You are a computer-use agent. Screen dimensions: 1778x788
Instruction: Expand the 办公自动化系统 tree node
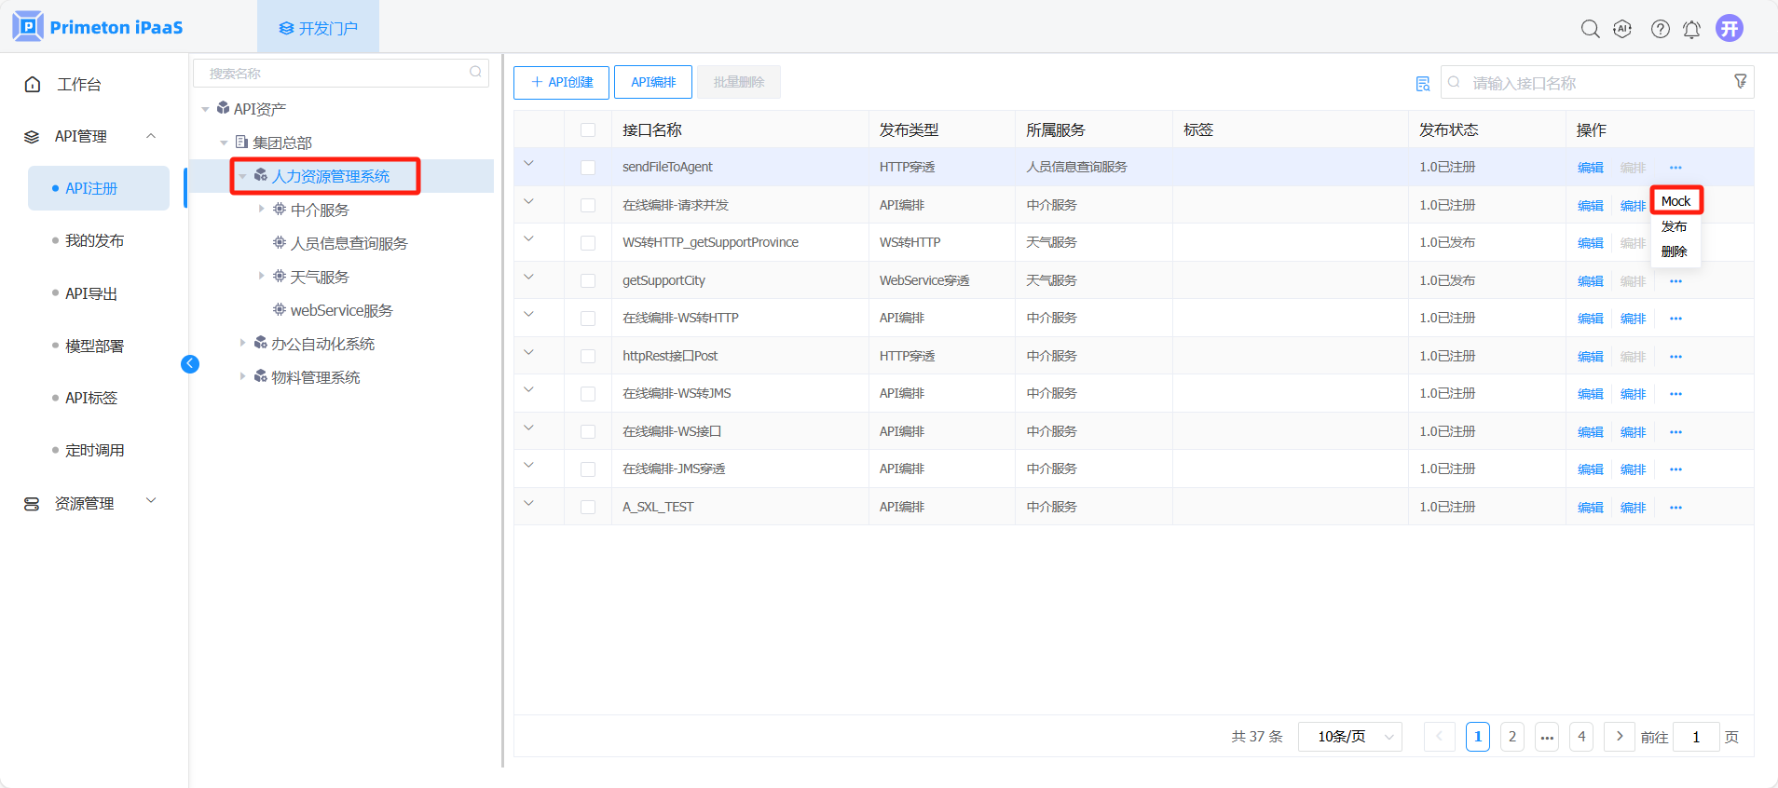coord(243,344)
